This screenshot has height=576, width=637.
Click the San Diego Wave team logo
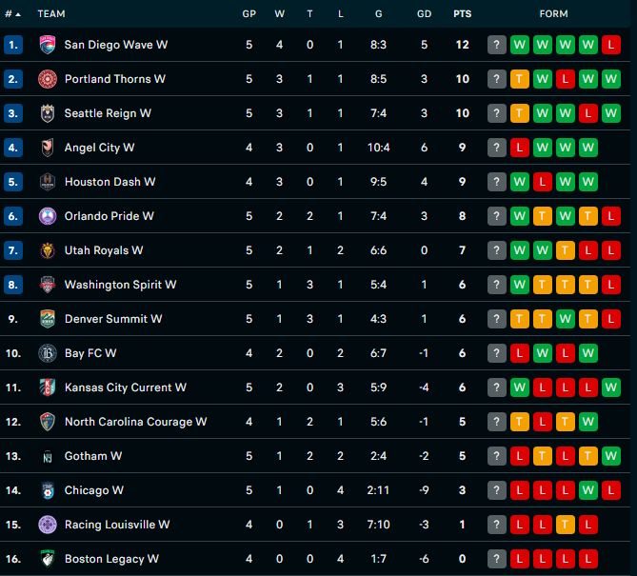[48, 45]
